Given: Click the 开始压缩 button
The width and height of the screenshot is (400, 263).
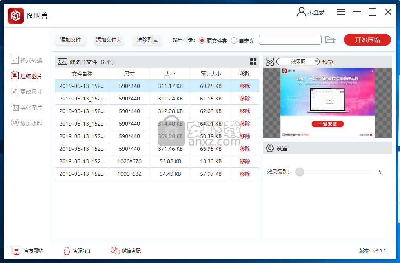Looking at the screenshot, I should click(367, 40).
